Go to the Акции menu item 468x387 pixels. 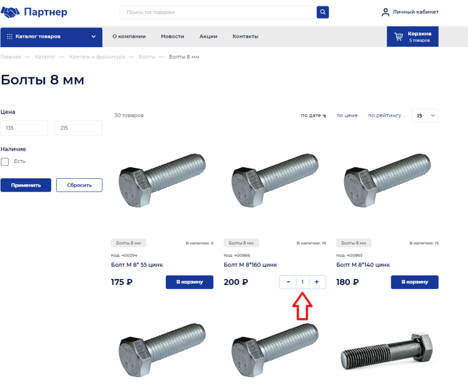(208, 37)
